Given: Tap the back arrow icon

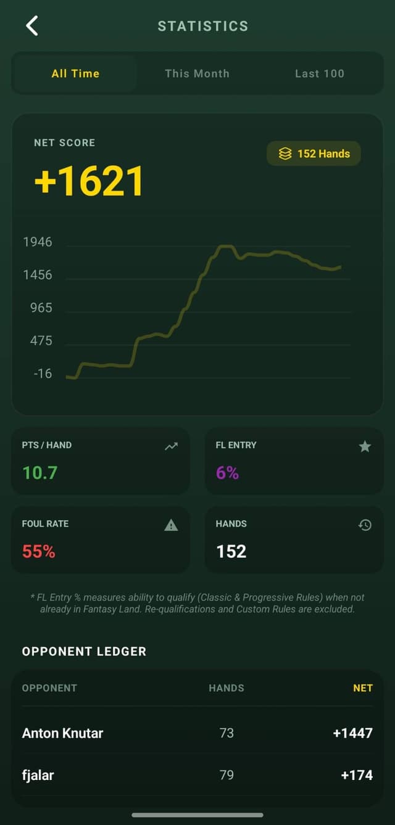Looking at the screenshot, I should (x=31, y=25).
